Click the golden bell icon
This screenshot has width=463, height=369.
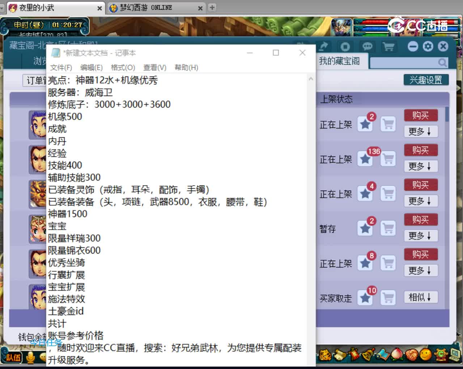click(x=368, y=355)
